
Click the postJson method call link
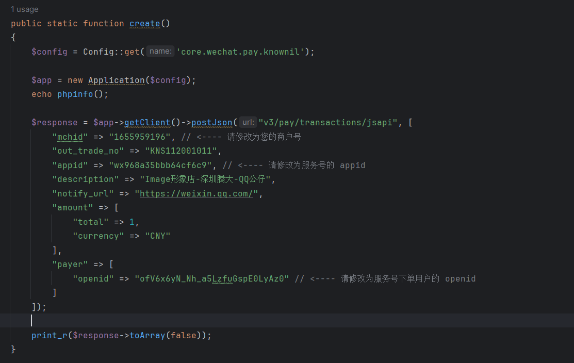[x=212, y=122]
